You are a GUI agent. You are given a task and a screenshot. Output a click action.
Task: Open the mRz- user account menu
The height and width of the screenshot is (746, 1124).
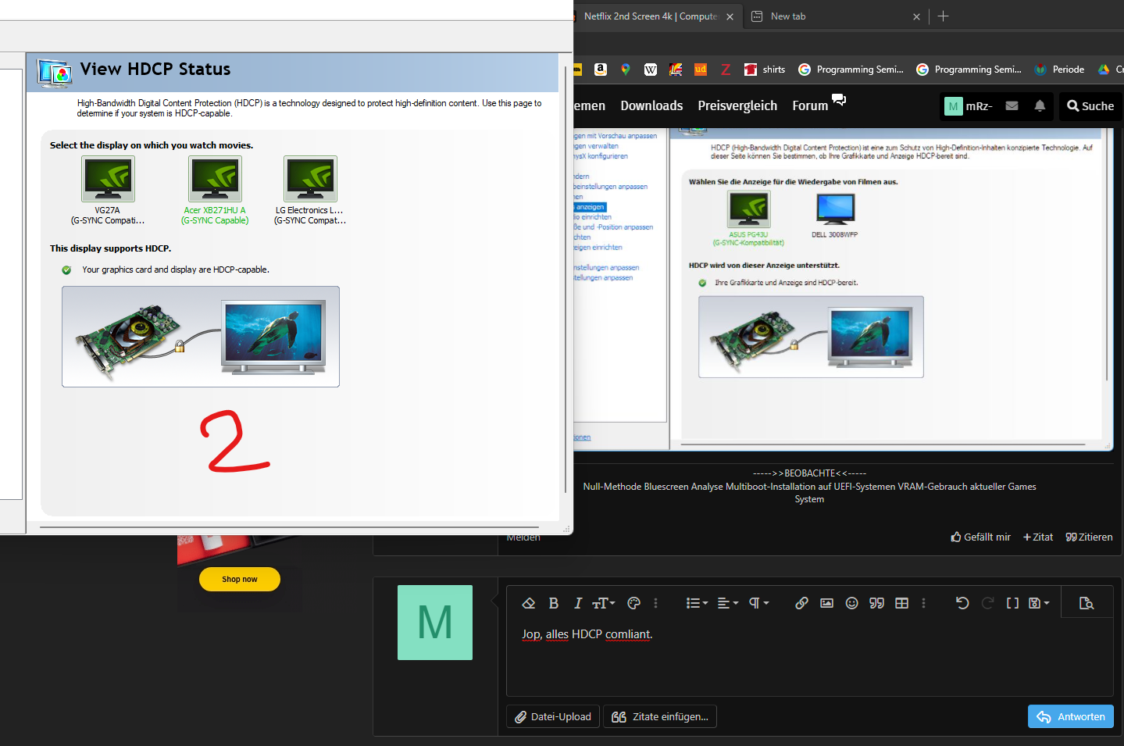point(969,106)
